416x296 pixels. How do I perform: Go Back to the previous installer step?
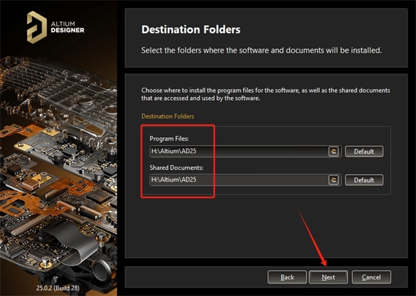(287, 277)
